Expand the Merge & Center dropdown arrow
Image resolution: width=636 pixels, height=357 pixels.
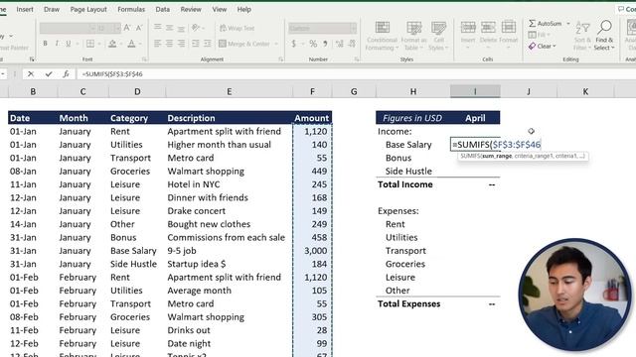pyautogui.click(x=276, y=44)
